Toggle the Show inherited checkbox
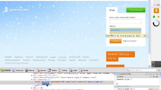This screenshot has width=161, height=90. click(147, 74)
